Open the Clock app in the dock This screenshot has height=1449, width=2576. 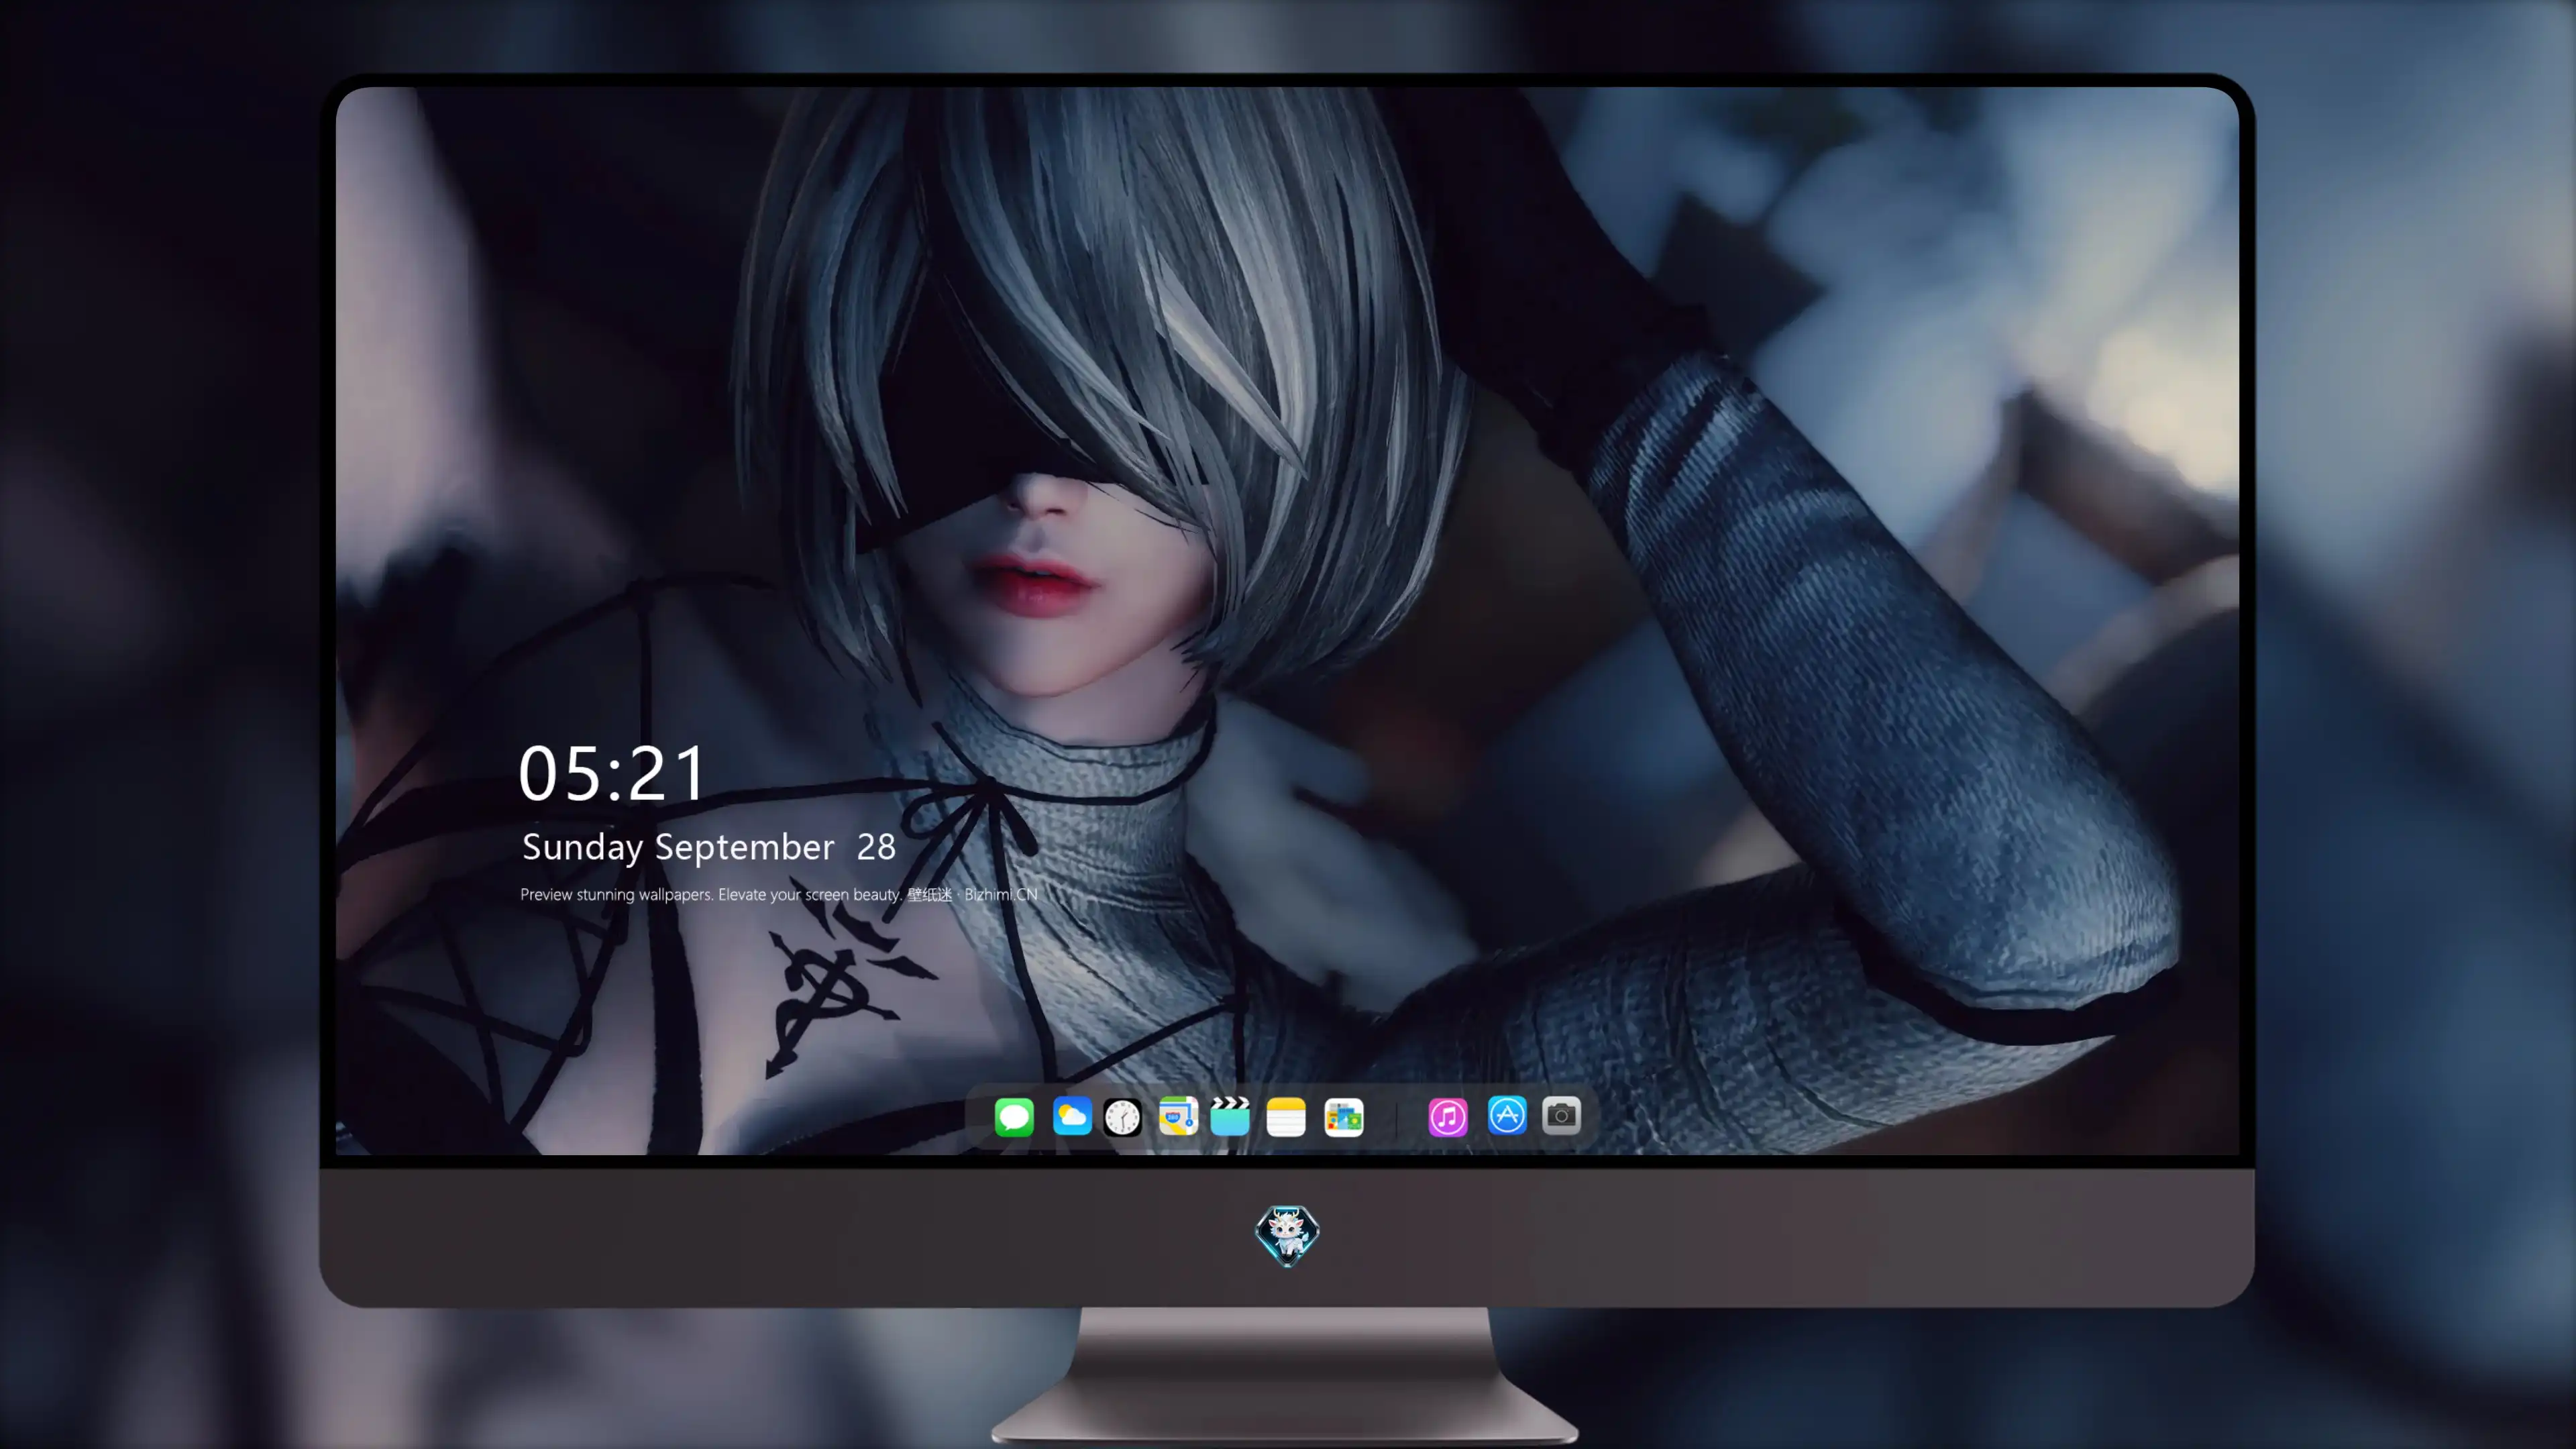tap(1122, 1117)
